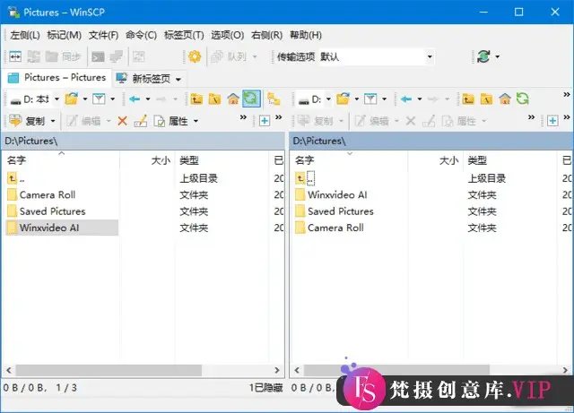Go back using right panel blue arrow
The width and height of the screenshot is (574, 413).
tap(406, 99)
